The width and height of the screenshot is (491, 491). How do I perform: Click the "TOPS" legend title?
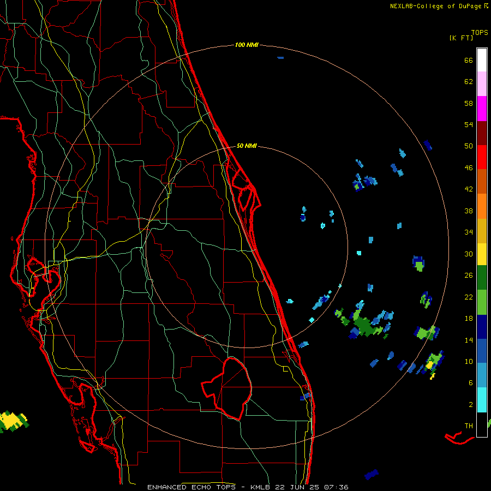pyautogui.click(x=480, y=32)
